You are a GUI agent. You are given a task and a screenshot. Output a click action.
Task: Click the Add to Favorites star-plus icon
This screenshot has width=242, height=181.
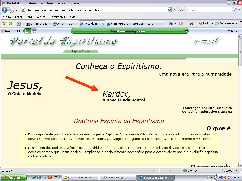pyautogui.click(x=11, y=23)
